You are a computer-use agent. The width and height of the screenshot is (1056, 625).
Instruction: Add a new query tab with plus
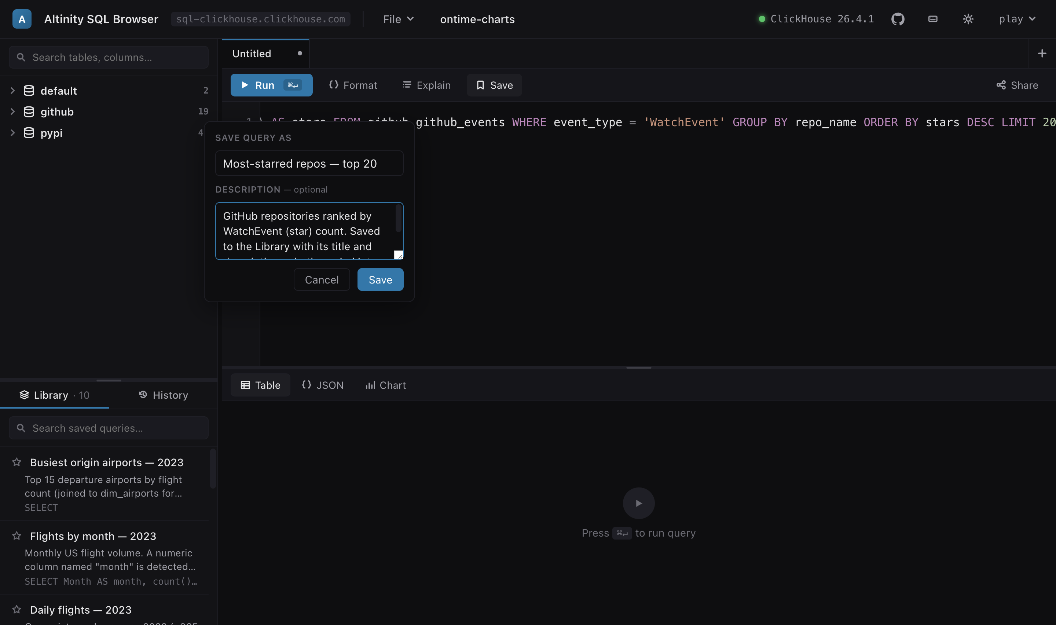click(x=1042, y=54)
